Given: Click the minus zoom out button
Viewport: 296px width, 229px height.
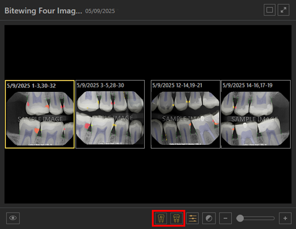Looking at the screenshot, I should point(225,218).
